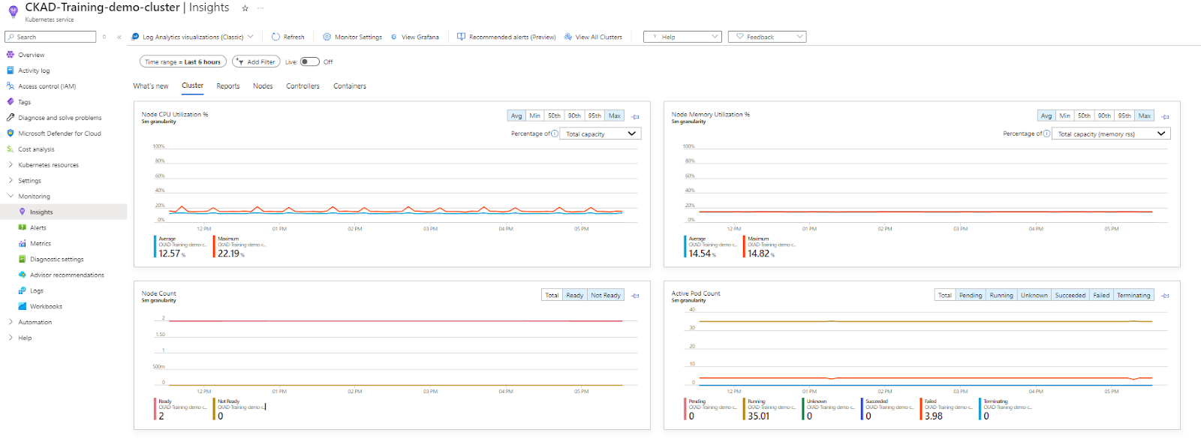Click info icon next to CPU Percentage of
The height and width of the screenshot is (445, 1201).
click(x=555, y=134)
